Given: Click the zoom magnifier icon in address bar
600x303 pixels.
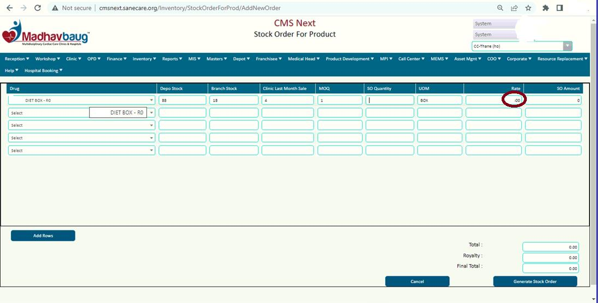Looking at the screenshot, I should [x=500, y=8].
